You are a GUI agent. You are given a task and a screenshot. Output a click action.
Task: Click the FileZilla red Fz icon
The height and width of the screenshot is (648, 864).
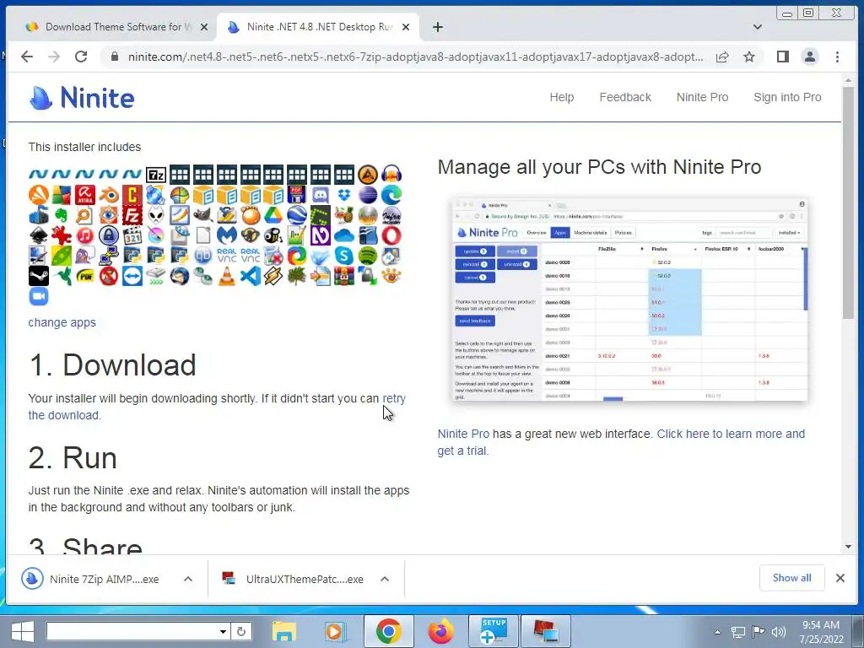pyautogui.click(x=132, y=215)
